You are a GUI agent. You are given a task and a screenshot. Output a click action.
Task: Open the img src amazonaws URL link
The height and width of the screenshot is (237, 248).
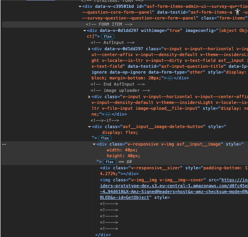[x=176, y=186]
